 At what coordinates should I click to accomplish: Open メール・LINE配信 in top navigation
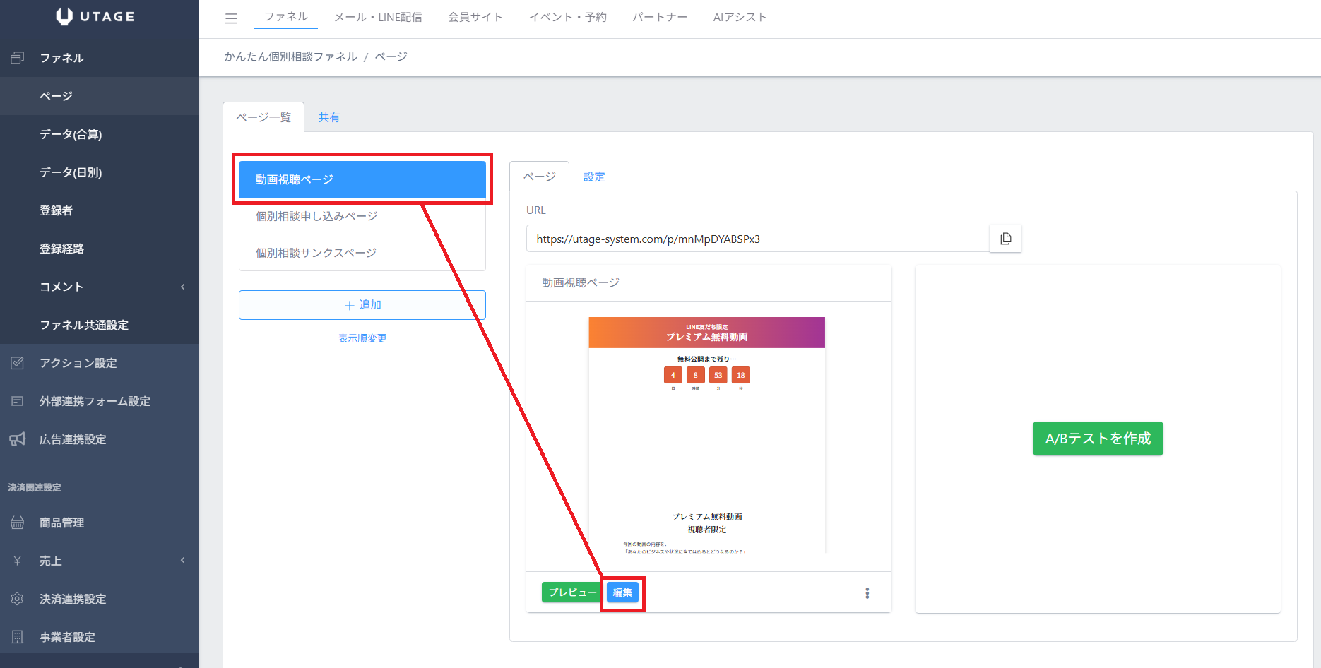pyautogui.click(x=378, y=17)
